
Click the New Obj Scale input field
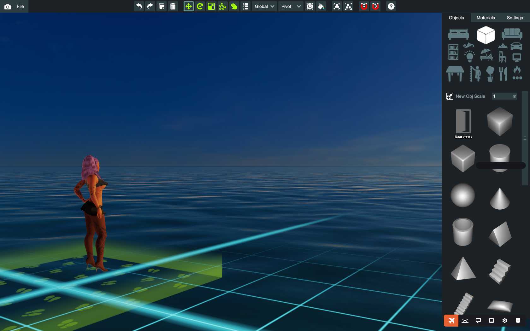click(x=504, y=96)
